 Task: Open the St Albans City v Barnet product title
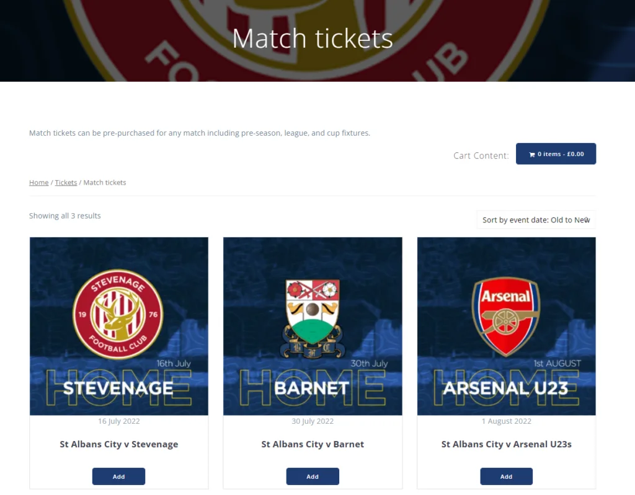tap(313, 444)
